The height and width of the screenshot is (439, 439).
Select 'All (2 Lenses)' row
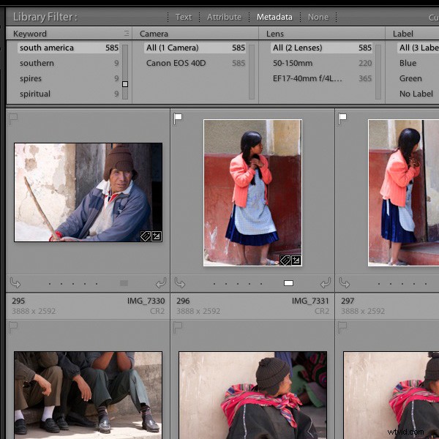pos(322,48)
